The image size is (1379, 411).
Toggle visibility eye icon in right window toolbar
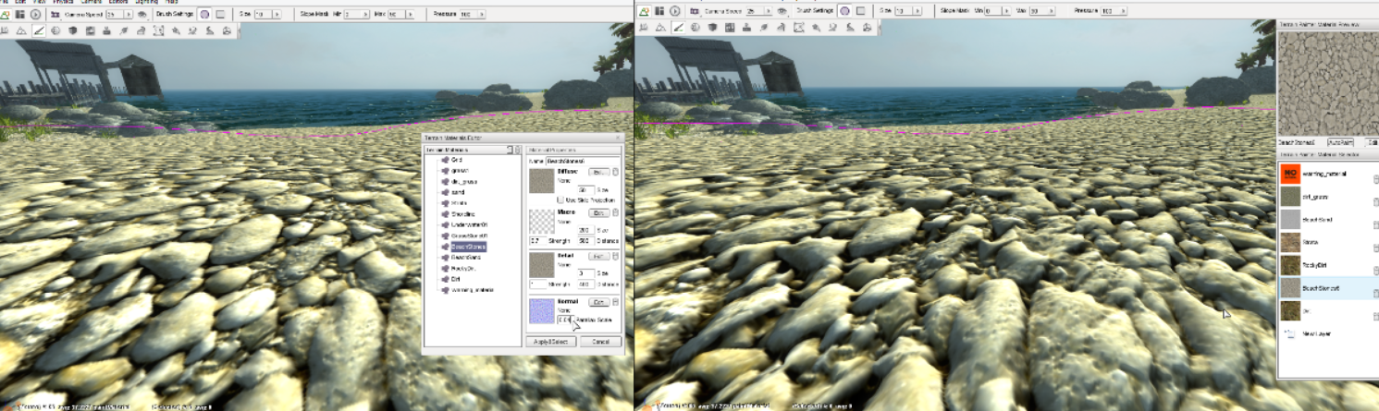click(x=782, y=11)
